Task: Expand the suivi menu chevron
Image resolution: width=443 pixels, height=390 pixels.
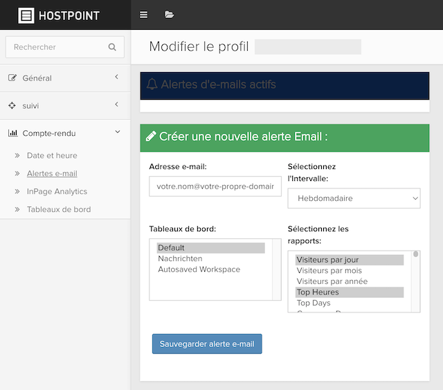Action: pyautogui.click(x=116, y=105)
